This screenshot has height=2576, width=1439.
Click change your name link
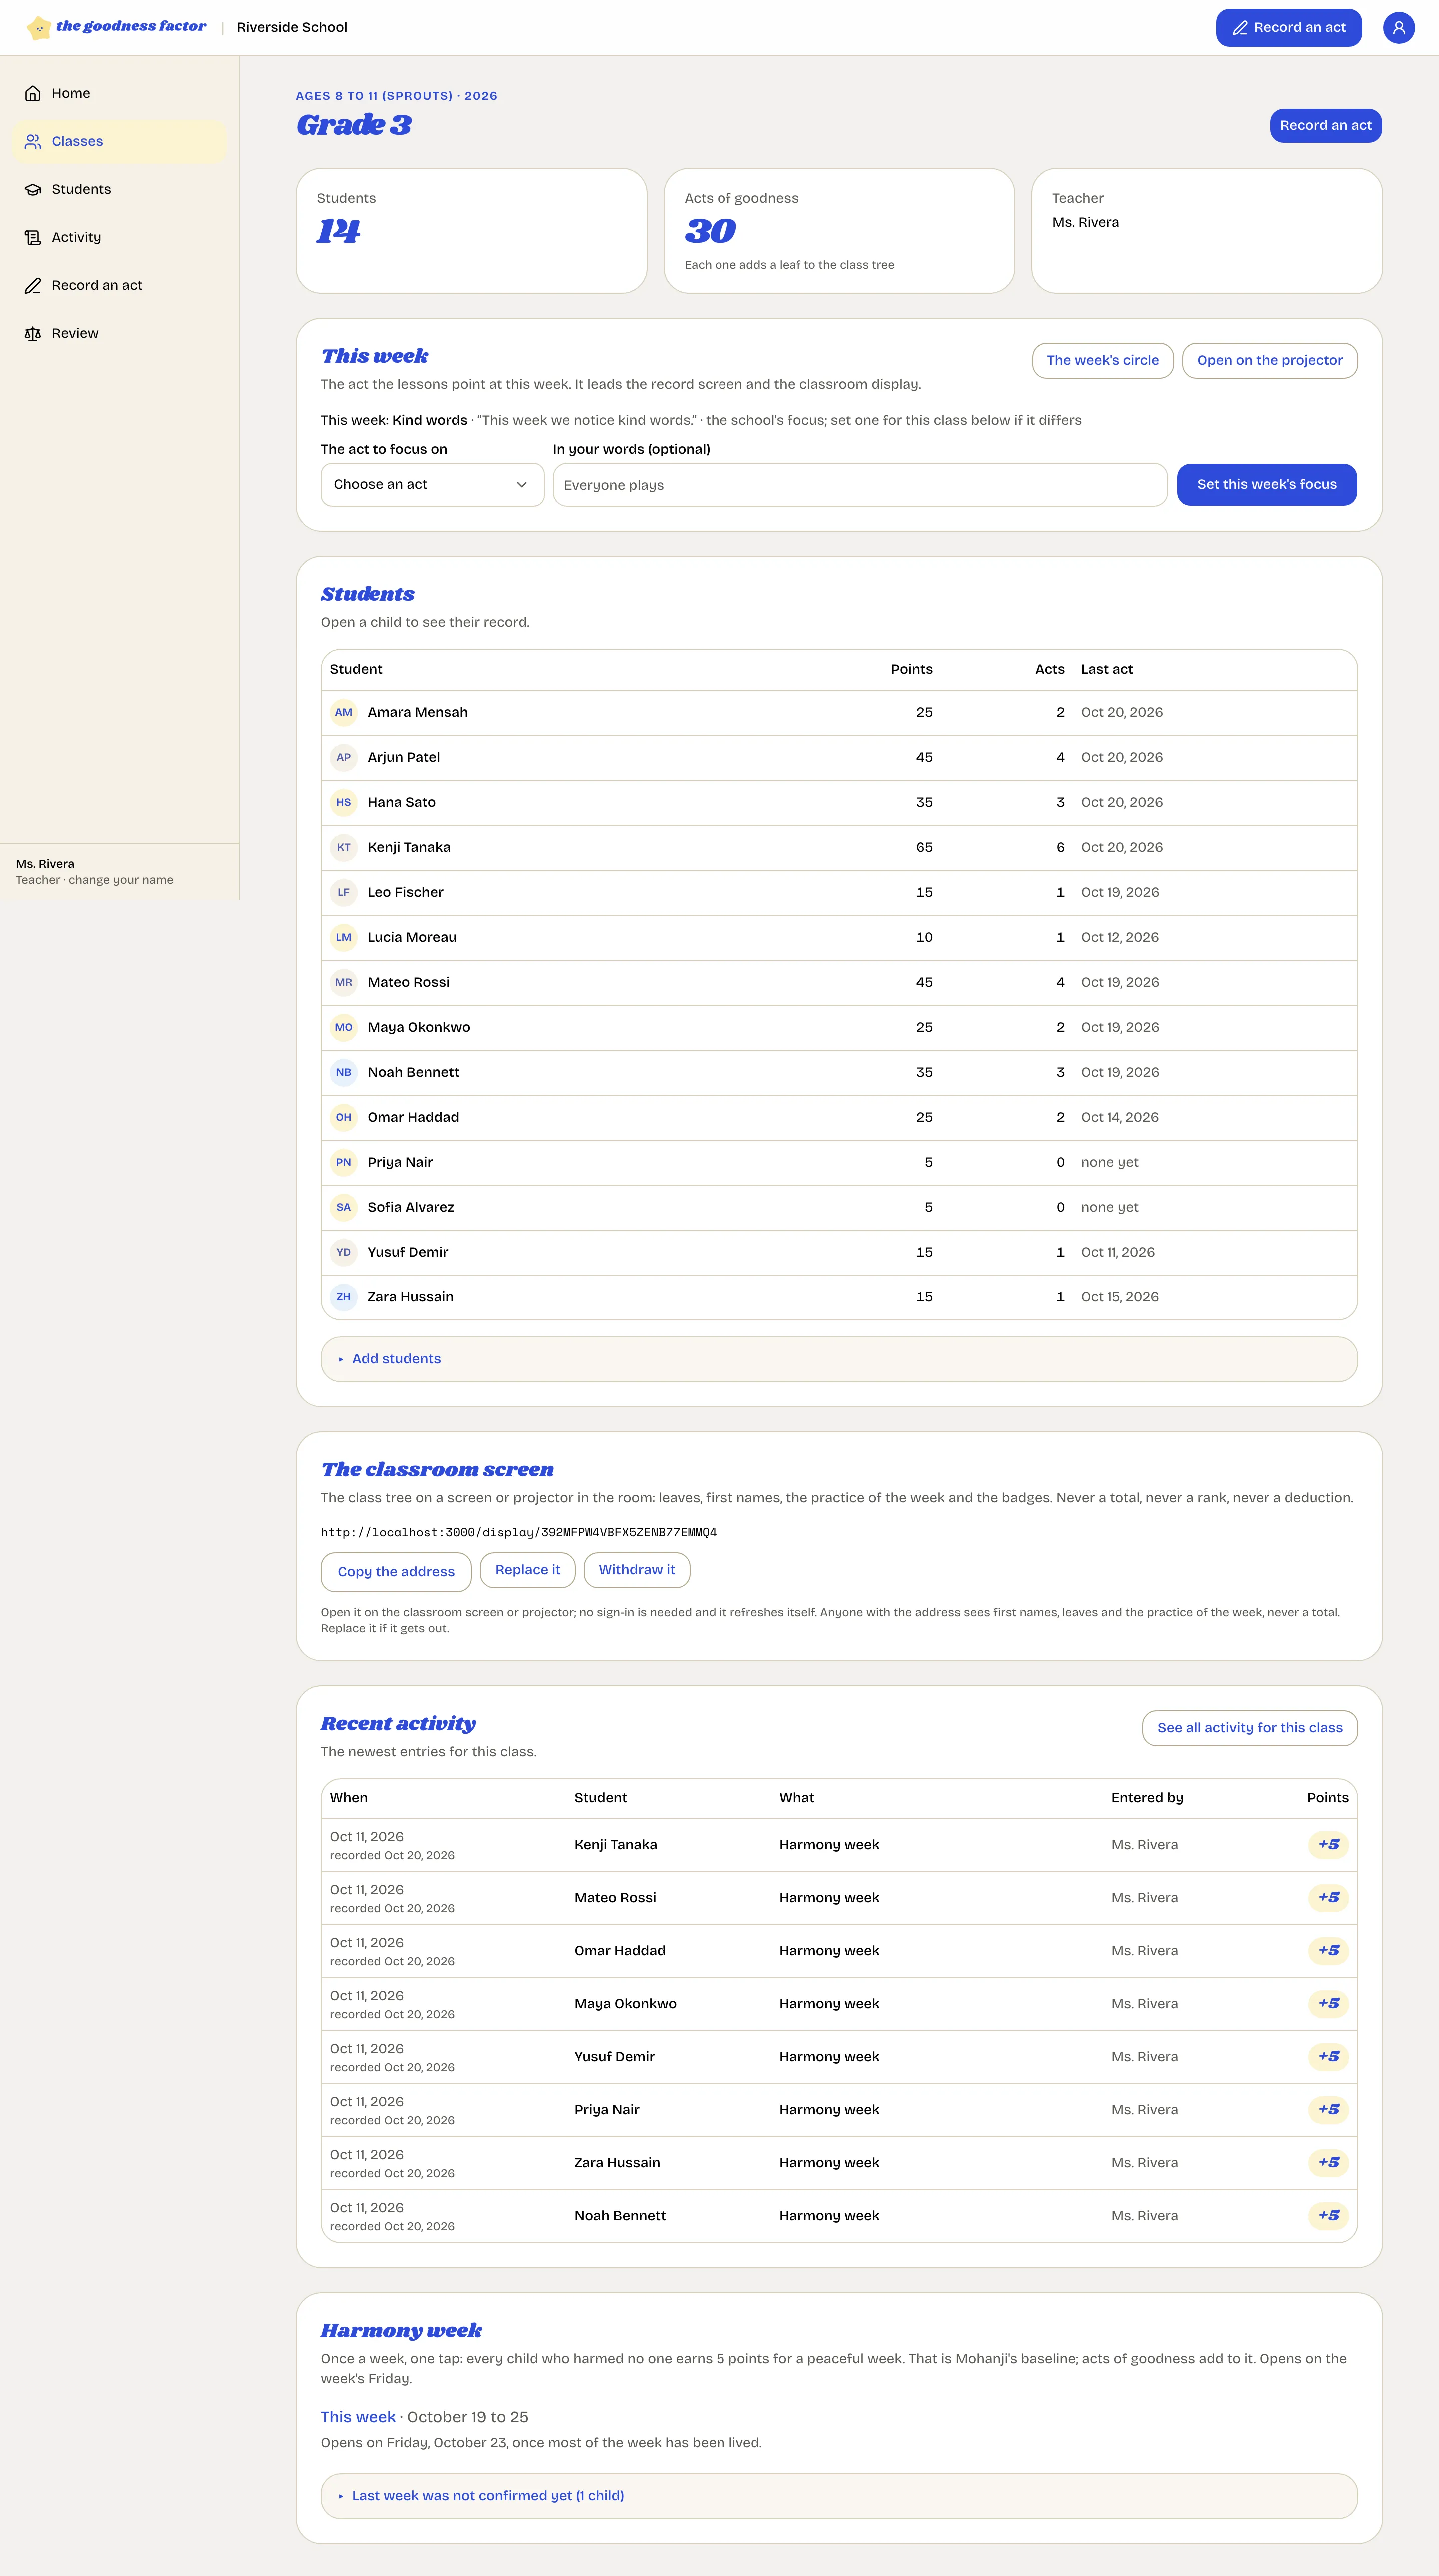coord(121,880)
